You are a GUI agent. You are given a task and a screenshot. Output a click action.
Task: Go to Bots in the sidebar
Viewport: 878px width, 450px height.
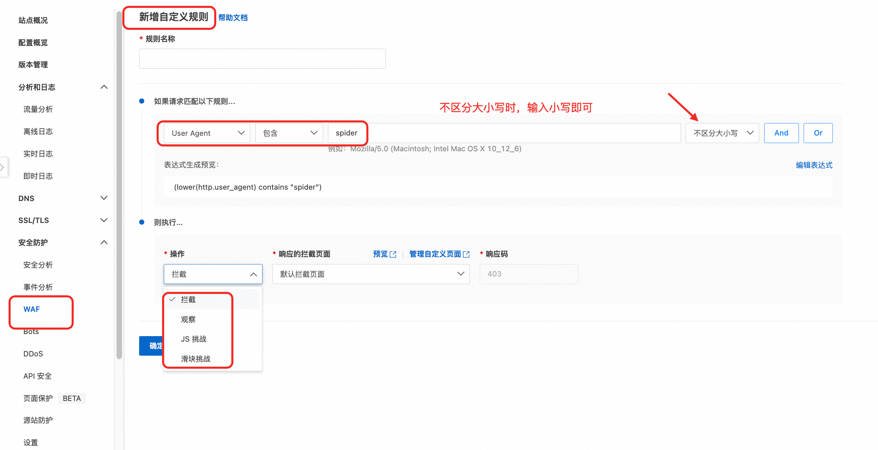[x=31, y=332]
